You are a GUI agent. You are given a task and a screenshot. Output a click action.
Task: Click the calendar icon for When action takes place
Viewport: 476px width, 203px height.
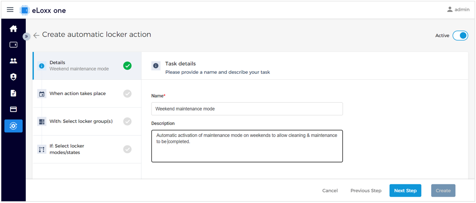41,94
